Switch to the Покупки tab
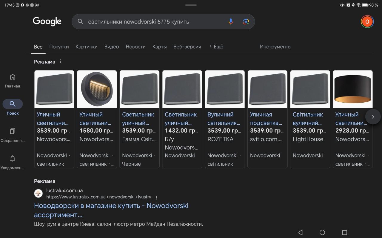The width and height of the screenshot is (382, 238). 59,47
